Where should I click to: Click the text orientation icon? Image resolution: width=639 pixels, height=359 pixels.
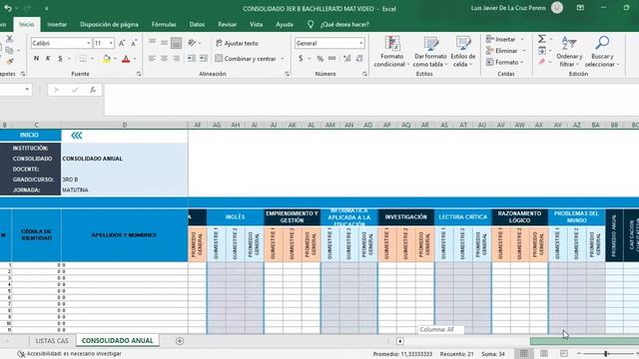[192, 43]
